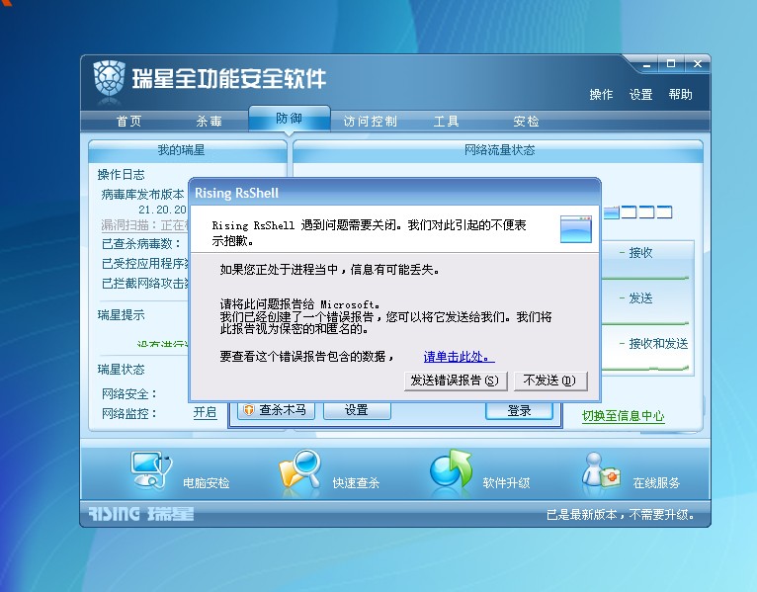757x592 pixels.
Task: Open the 电脑安检 computer checkup icon
Action: pyautogui.click(x=151, y=470)
